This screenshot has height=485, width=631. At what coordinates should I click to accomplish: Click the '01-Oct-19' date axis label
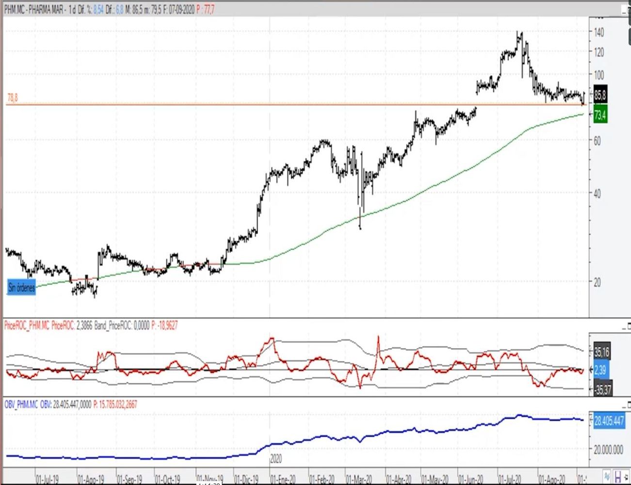coord(167,480)
